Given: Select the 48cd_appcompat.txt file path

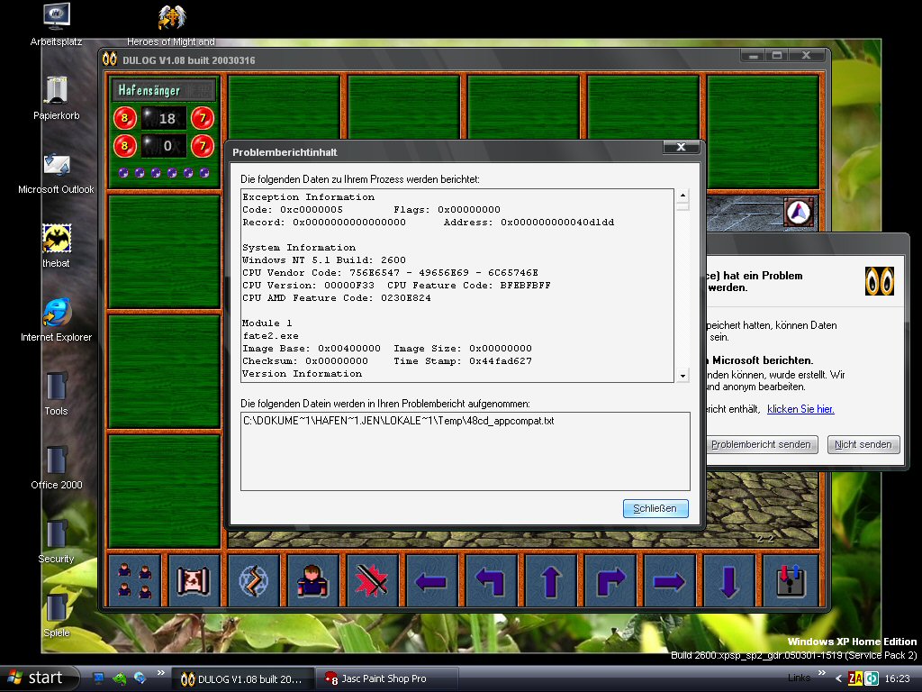Looking at the screenshot, I should point(398,421).
